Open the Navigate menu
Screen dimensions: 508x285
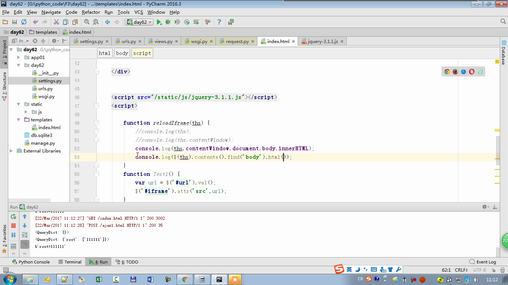pyautogui.click(x=51, y=12)
